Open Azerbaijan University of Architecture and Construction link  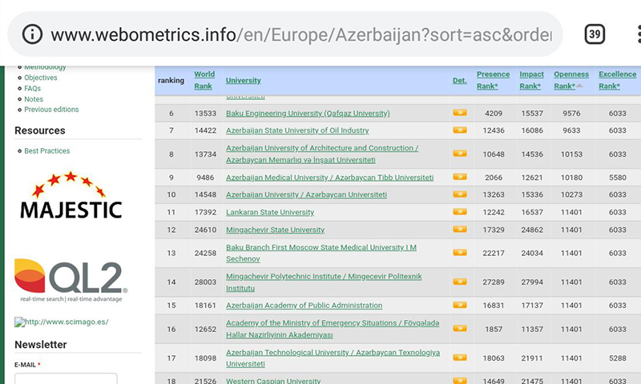322,154
